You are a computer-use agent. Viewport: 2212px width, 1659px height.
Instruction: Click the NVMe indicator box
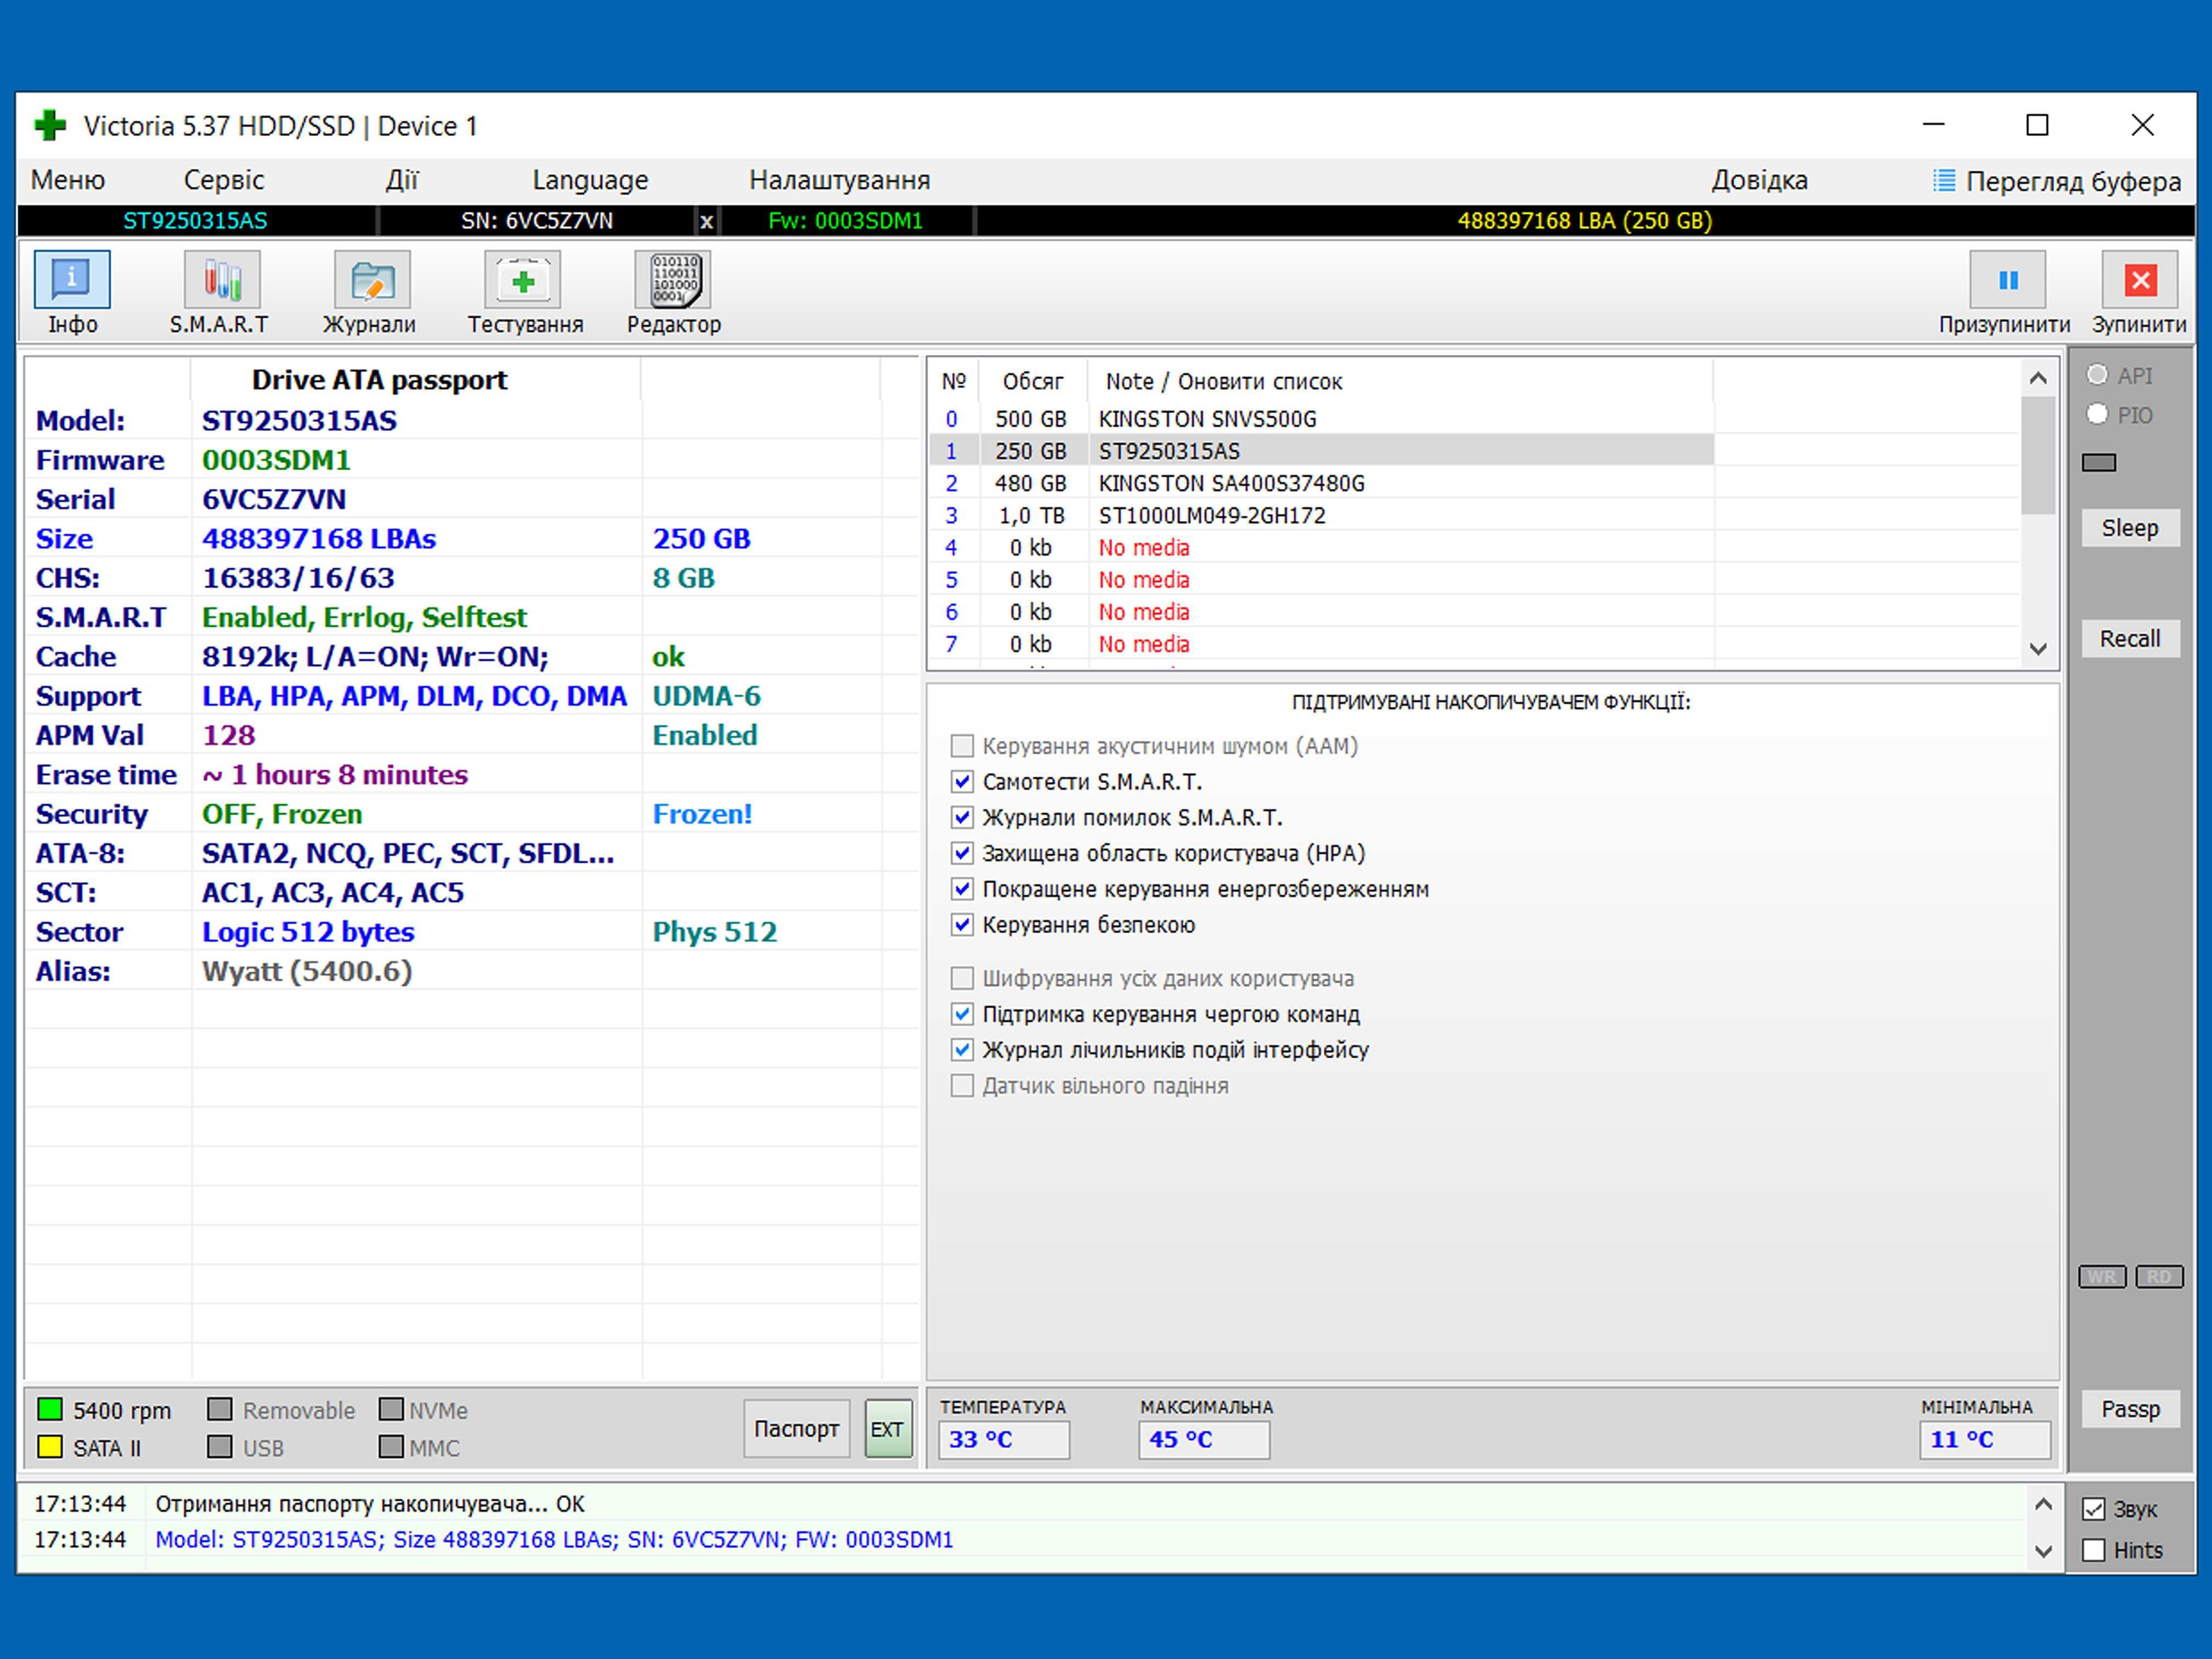391,1410
